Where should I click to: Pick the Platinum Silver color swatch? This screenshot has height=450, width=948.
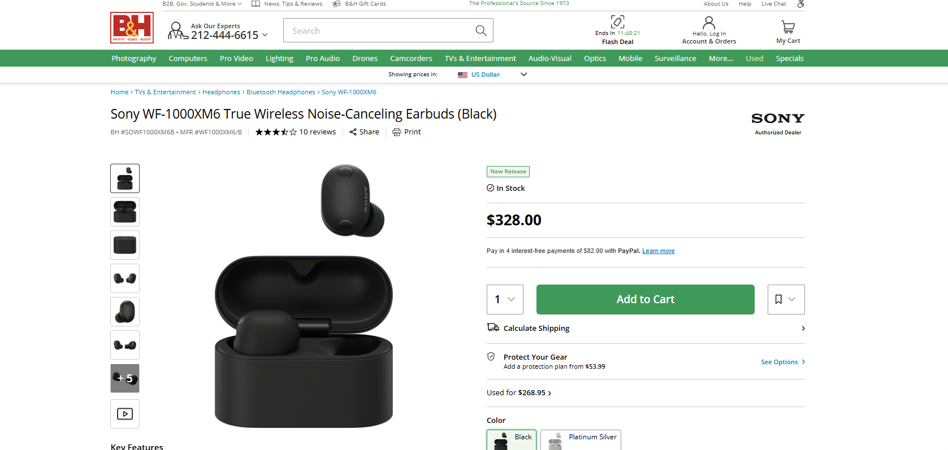[581, 440]
